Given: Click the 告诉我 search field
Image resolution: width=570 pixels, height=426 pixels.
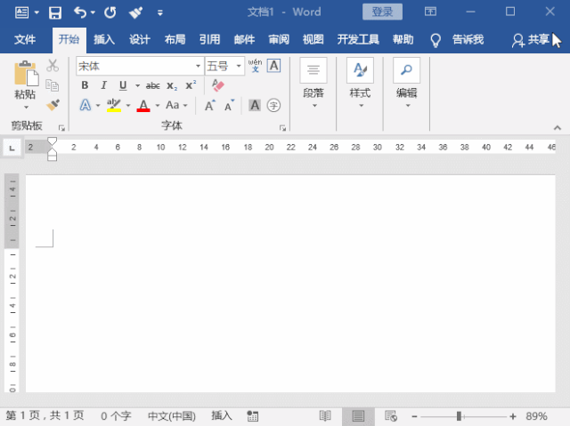Looking at the screenshot, I should point(468,40).
